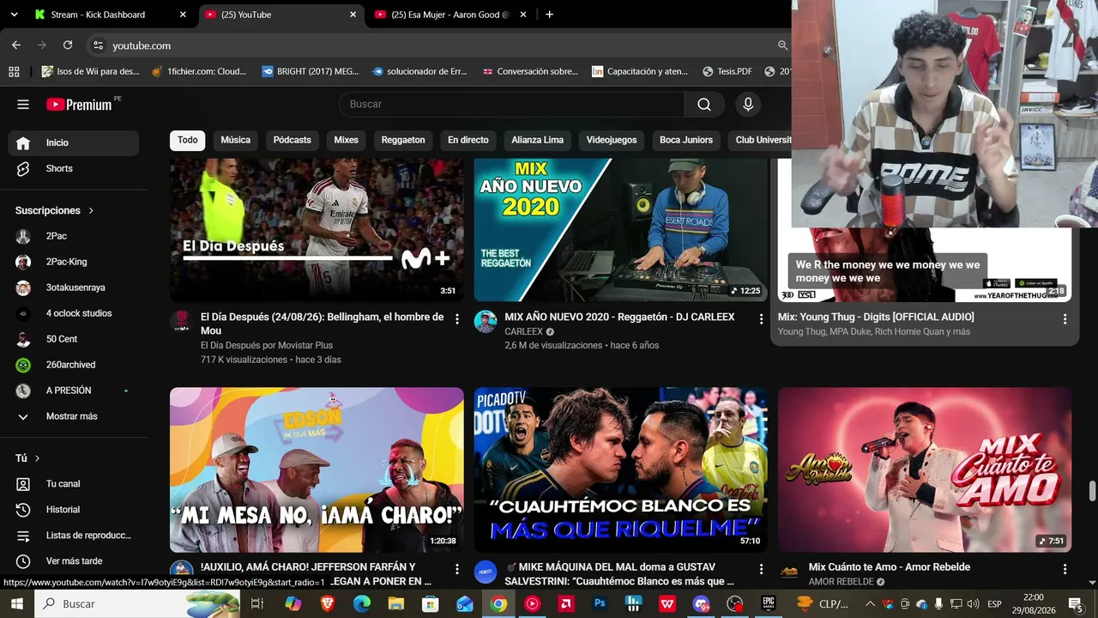Open the 3otakusenraya subscription
Viewport: 1098px width, 618px height.
(x=73, y=288)
